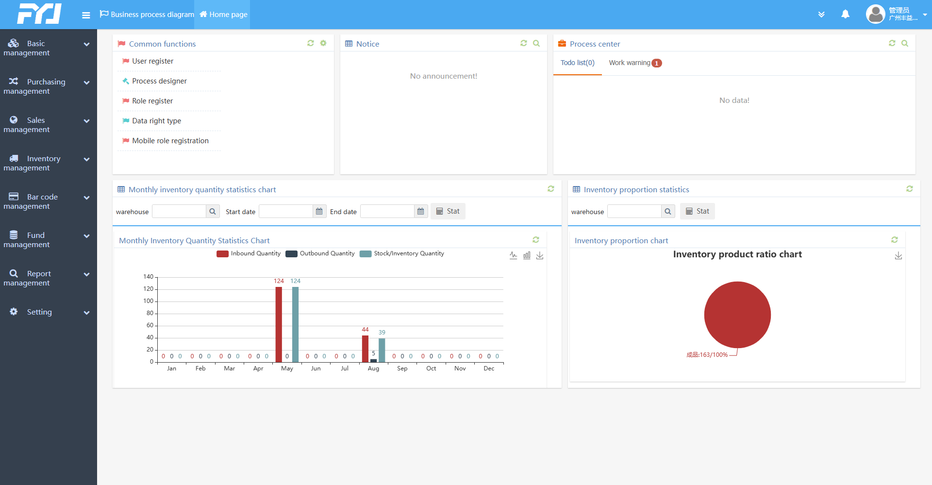Switch chart to bar view icon
The width and height of the screenshot is (932, 485).
click(x=527, y=255)
